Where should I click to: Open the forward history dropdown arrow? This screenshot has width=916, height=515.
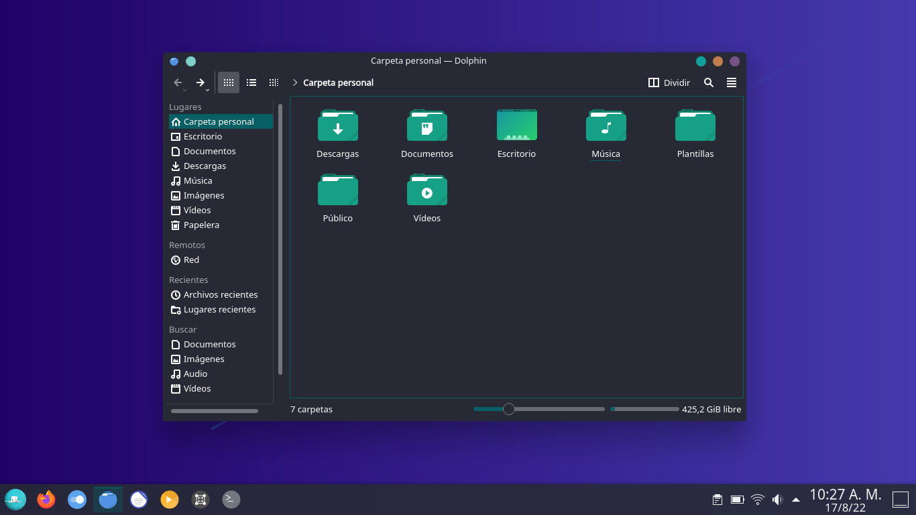(x=208, y=90)
